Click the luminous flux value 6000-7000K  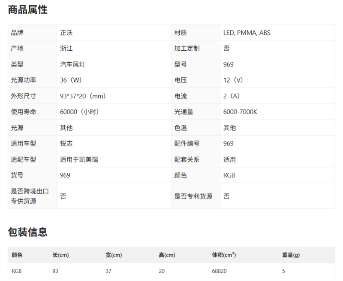tap(240, 112)
